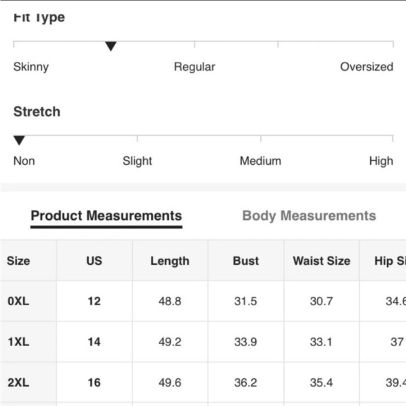Viewport: 406px width, 406px height.
Task: Click the Skinny fit label
Action: [31, 67]
